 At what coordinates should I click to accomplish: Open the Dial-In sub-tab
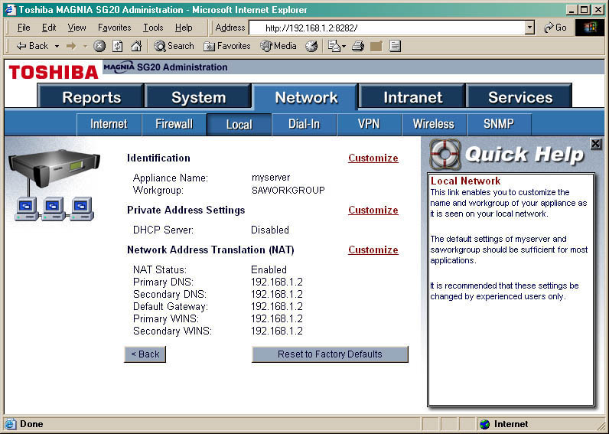pos(304,124)
